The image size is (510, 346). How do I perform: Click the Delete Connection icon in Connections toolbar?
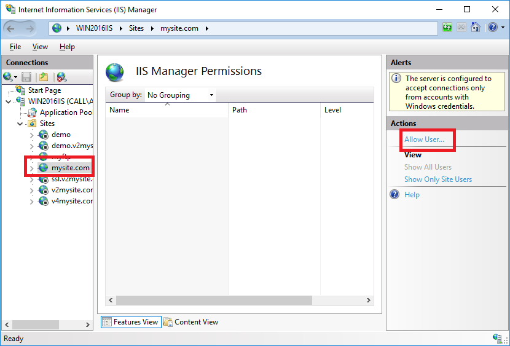tap(62, 77)
